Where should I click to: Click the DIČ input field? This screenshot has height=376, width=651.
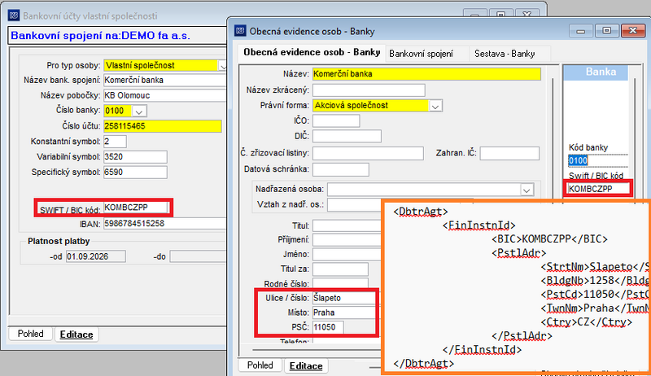347,136
